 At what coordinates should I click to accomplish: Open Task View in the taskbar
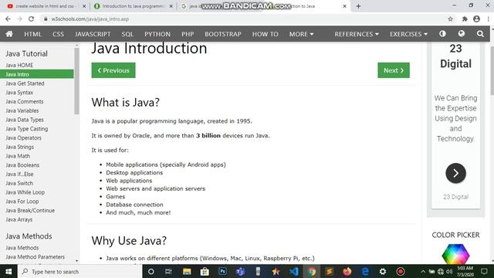click(168, 271)
